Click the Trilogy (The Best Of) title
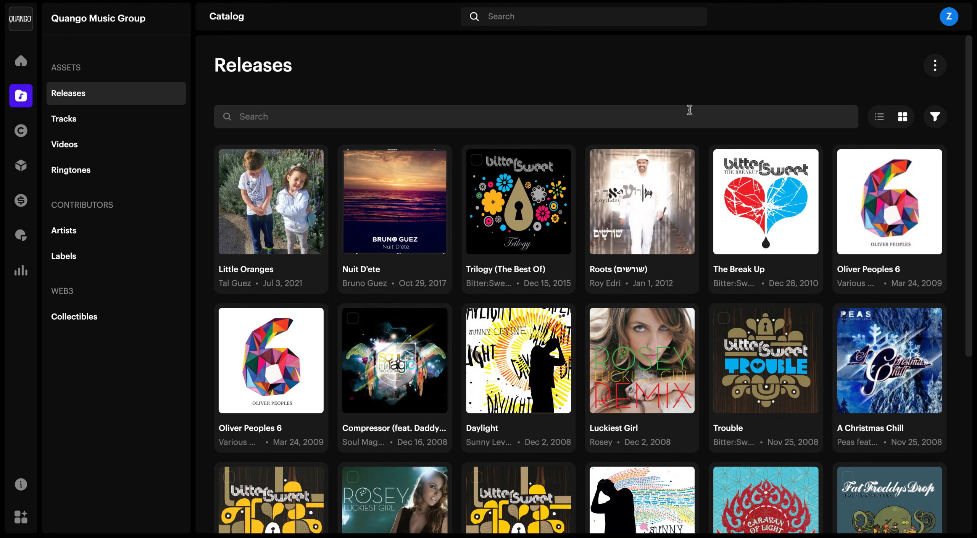This screenshot has height=538, width=977. [x=505, y=269]
